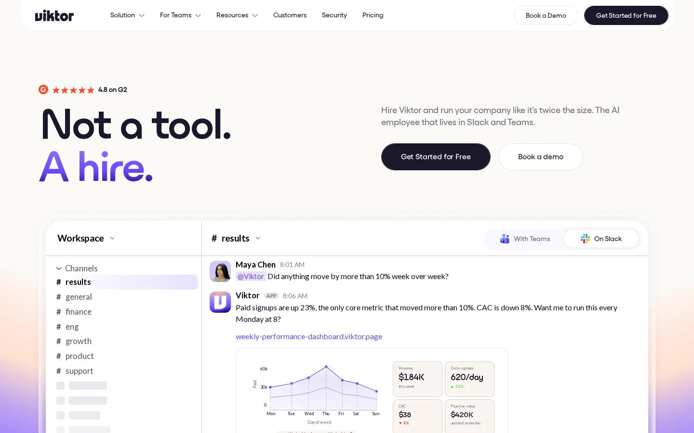Click the Pipeline value $420K card
The image size is (694, 433).
pyautogui.click(x=469, y=417)
